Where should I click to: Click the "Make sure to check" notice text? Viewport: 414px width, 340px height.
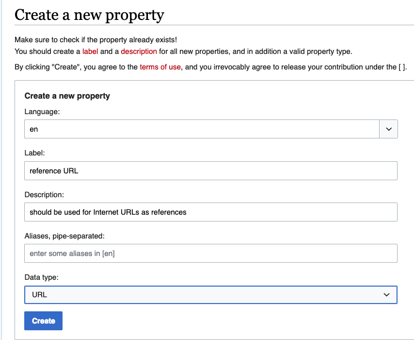pos(96,40)
